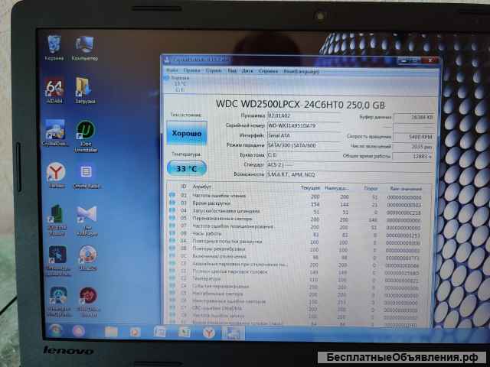
Task: Open the Правка menu
Action: click(191, 70)
